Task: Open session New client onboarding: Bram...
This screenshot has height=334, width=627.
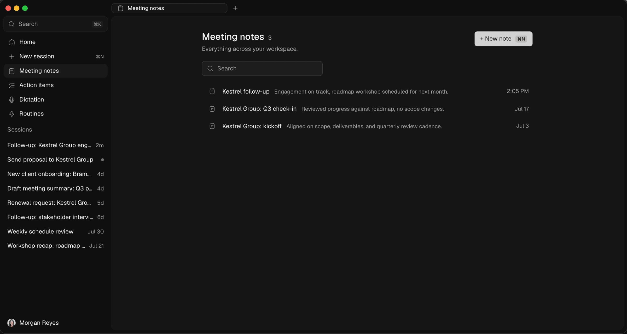Action: coord(56,174)
